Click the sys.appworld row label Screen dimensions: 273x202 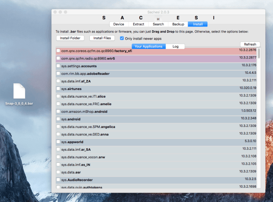[x=72, y=142]
